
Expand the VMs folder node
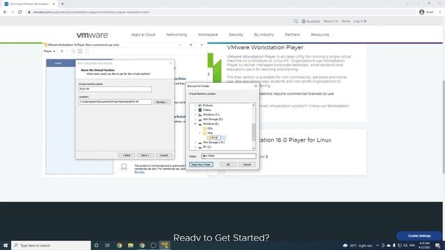click(x=200, y=133)
